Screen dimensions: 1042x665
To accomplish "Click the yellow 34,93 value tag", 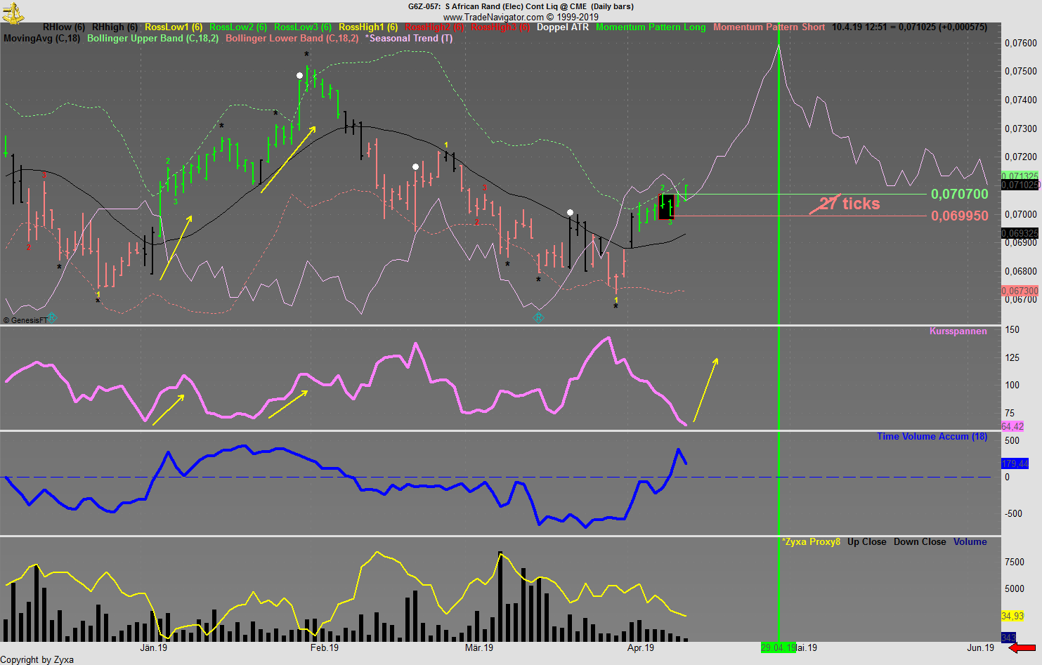I will pyautogui.click(x=1012, y=617).
